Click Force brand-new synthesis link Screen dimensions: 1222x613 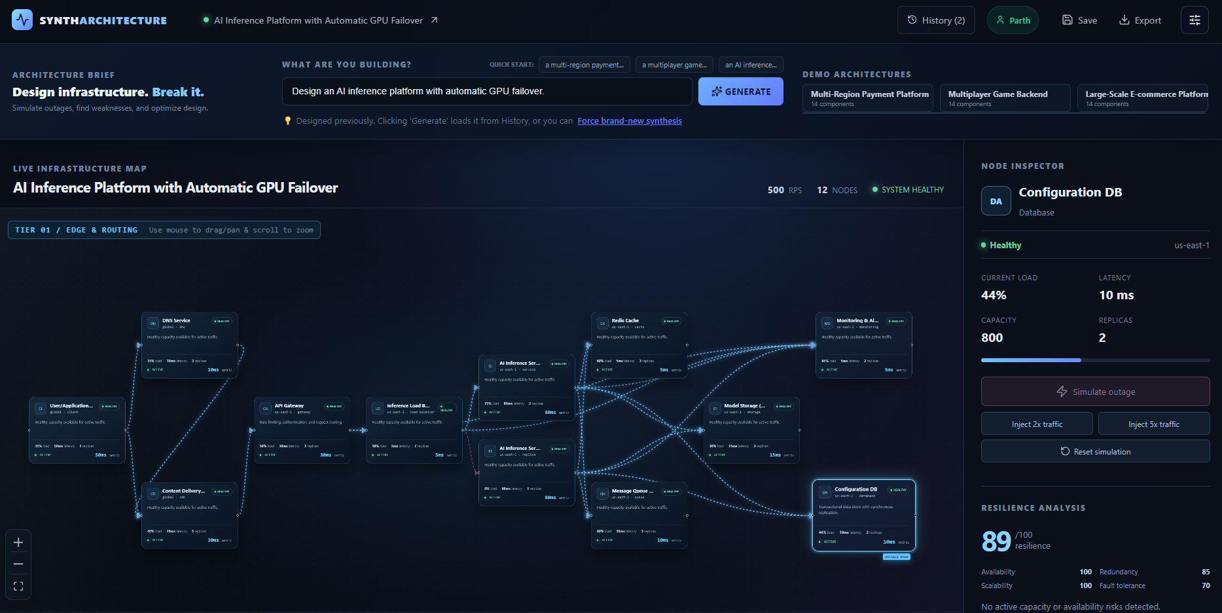[x=630, y=121]
